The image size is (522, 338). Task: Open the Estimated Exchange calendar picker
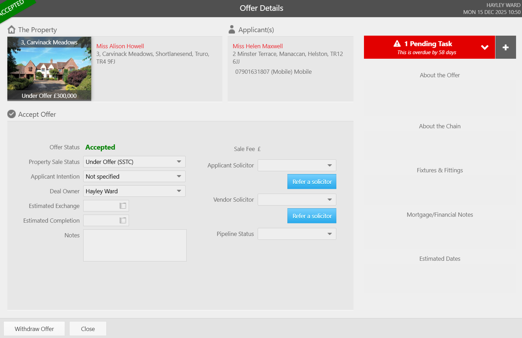click(123, 206)
